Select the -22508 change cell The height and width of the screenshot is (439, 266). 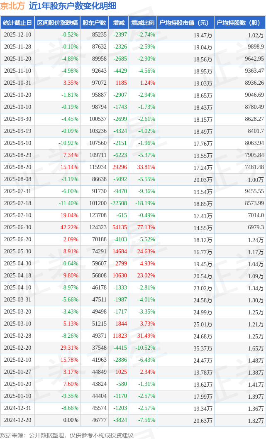[x=118, y=204]
